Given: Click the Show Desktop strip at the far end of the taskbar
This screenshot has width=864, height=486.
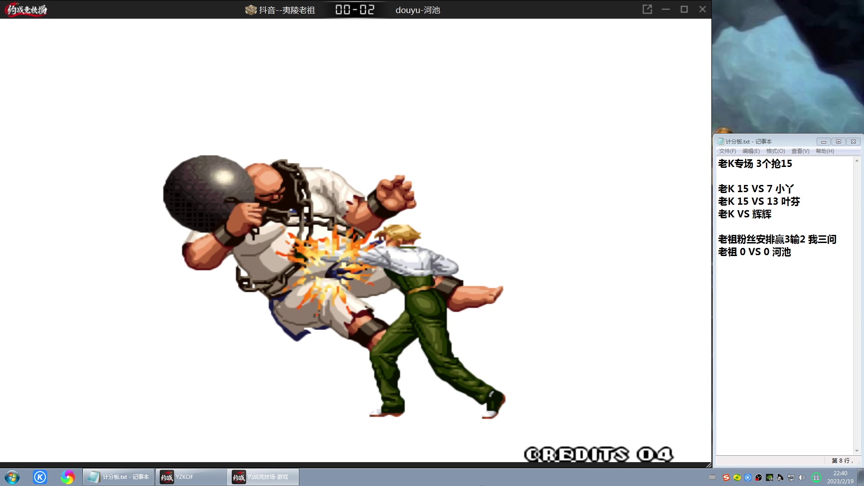Looking at the screenshot, I should pyautogui.click(x=860, y=477).
